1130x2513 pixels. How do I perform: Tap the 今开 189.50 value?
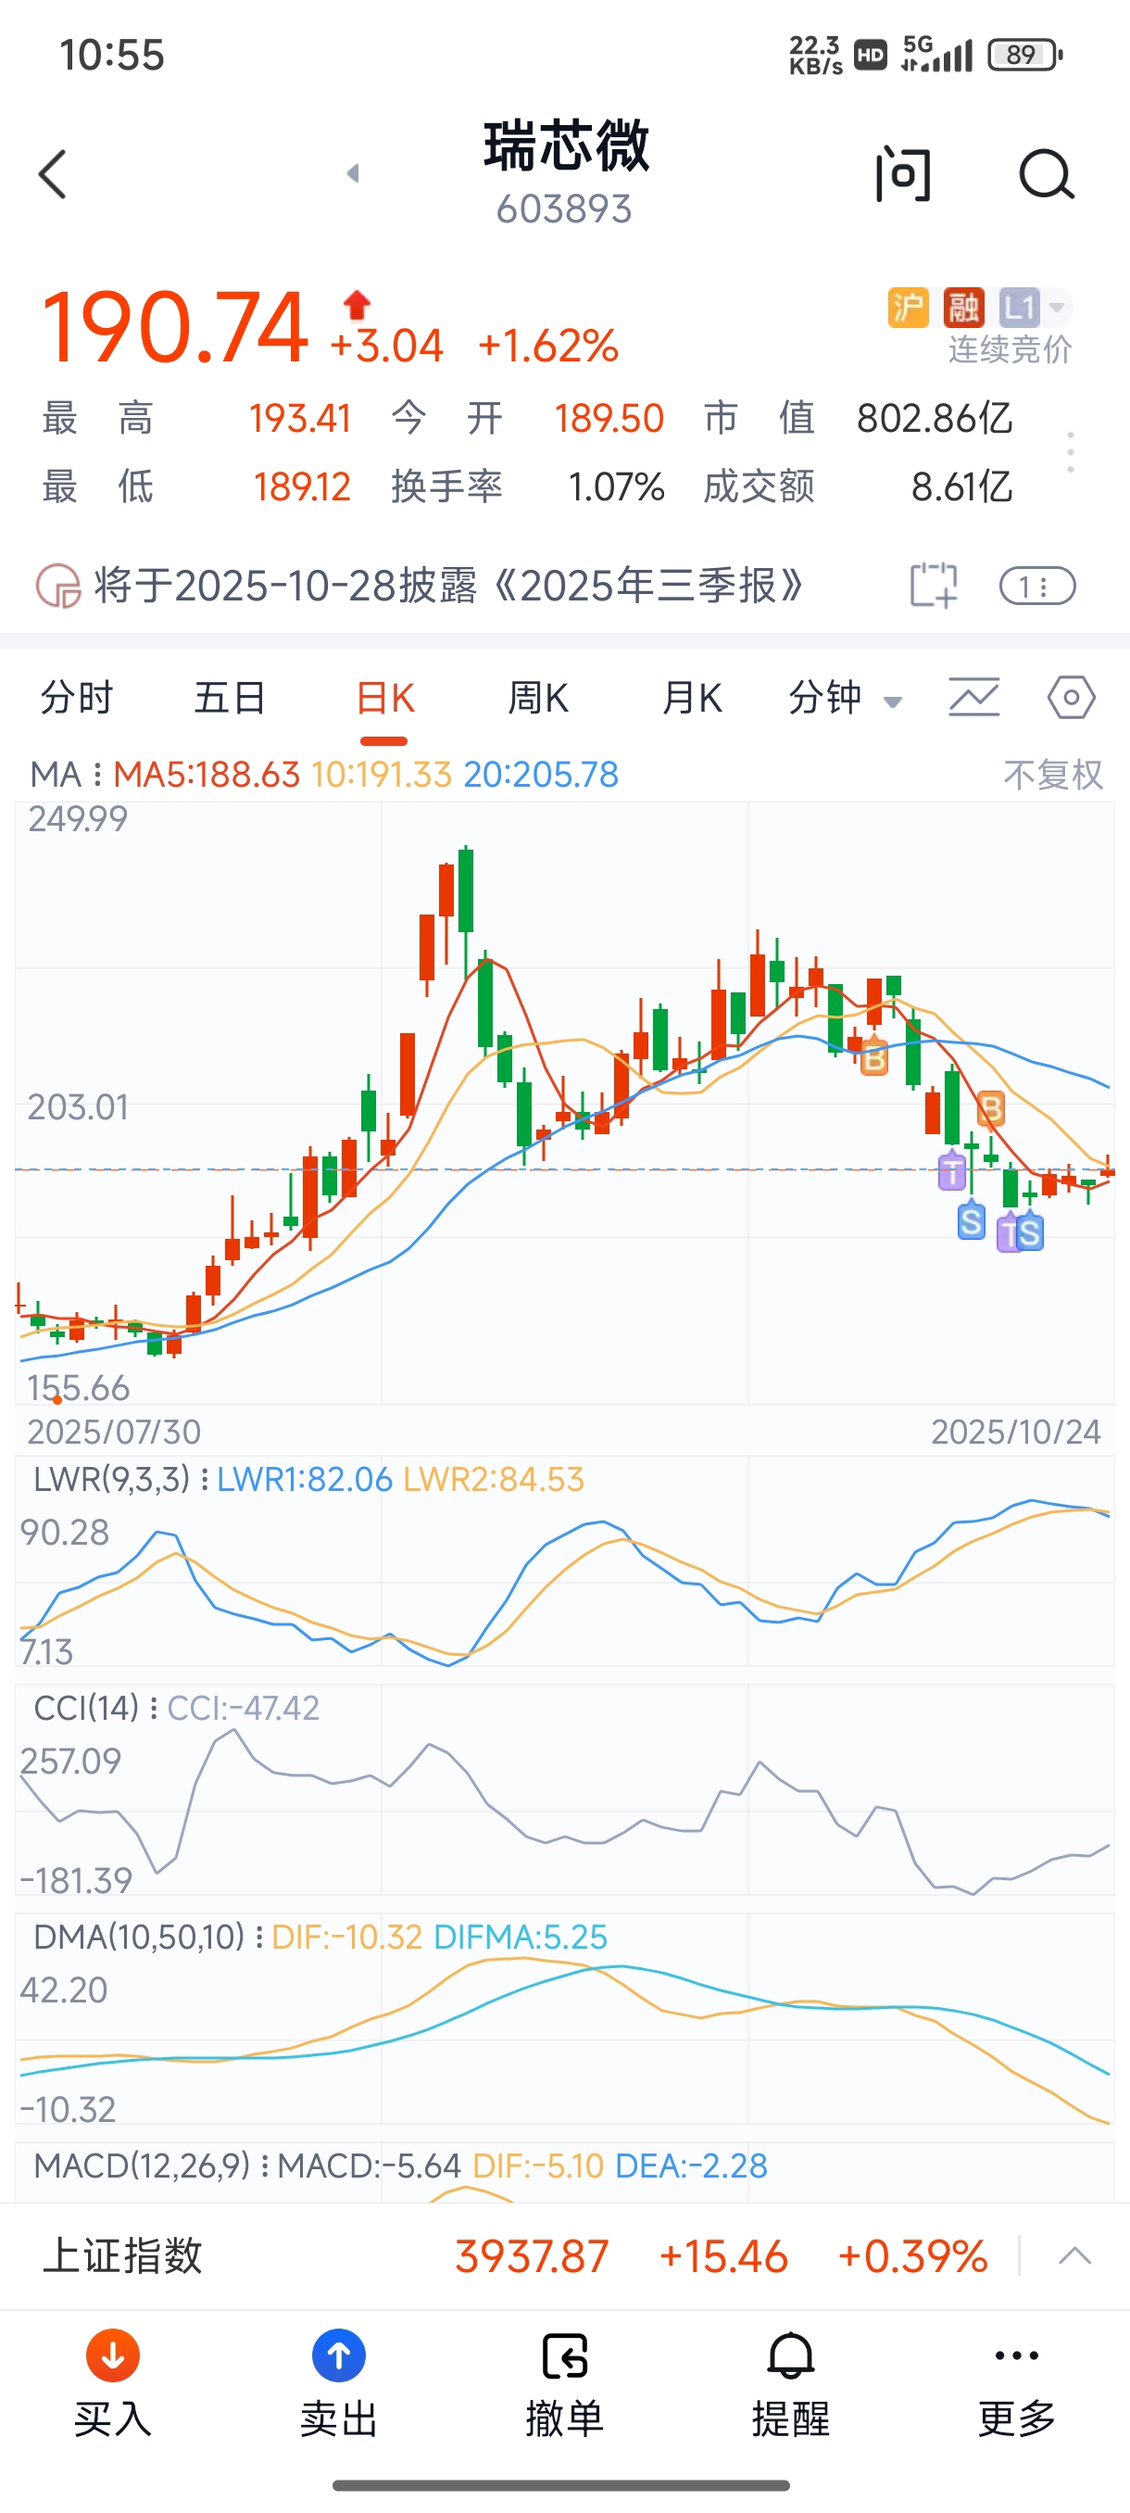609,419
